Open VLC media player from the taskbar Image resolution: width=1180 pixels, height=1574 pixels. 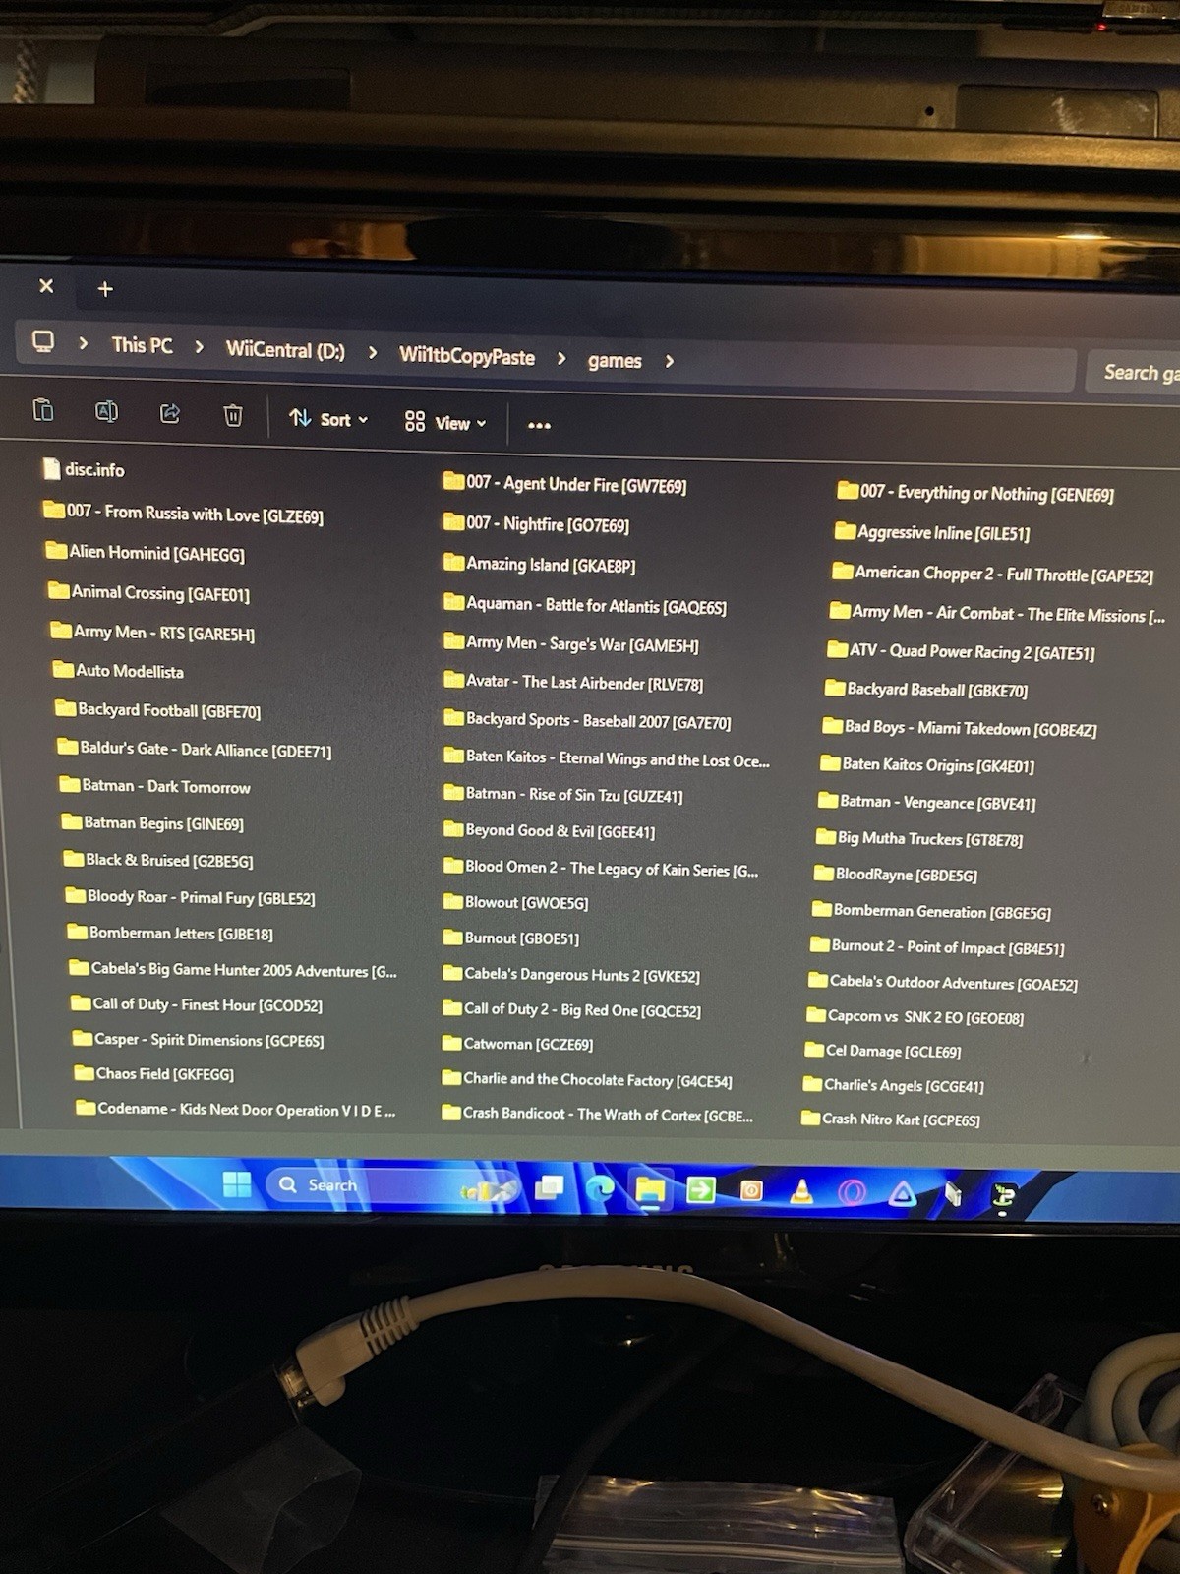pos(801,1192)
